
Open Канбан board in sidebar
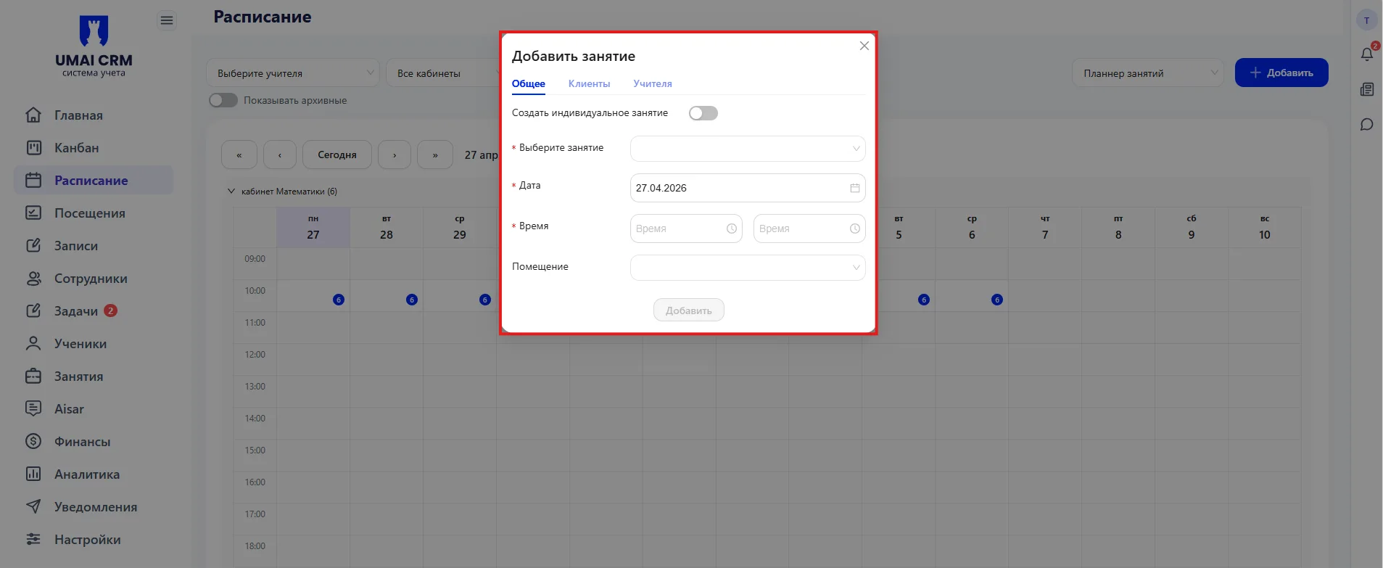(94, 148)
